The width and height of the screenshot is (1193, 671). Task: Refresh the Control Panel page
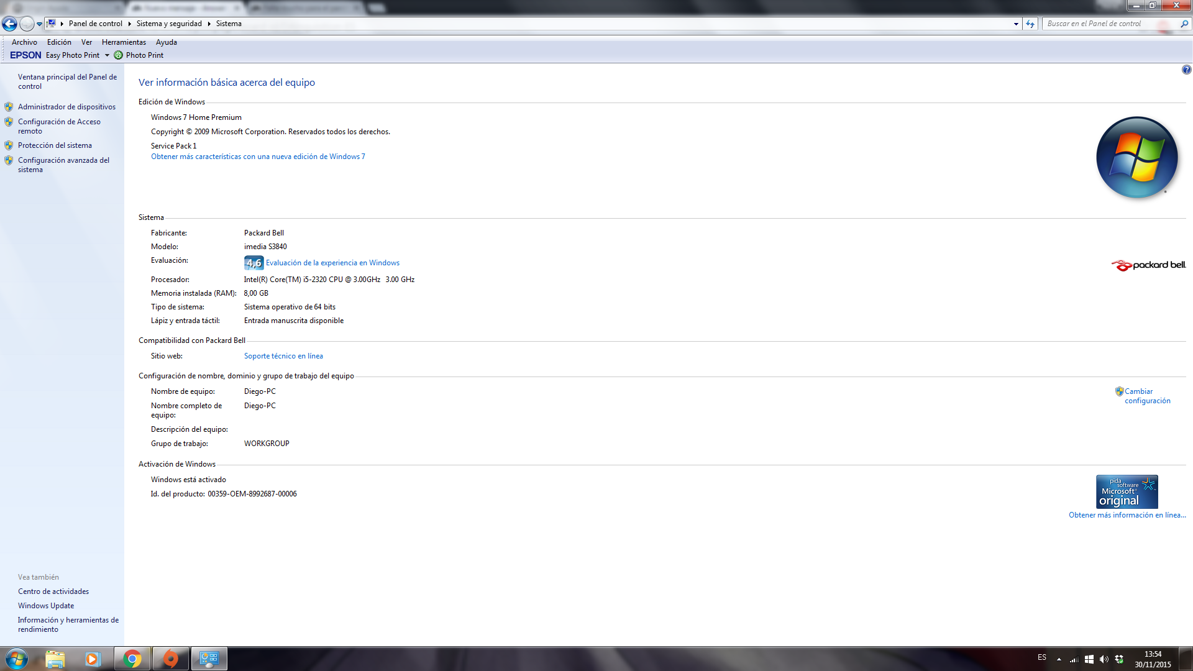[1030, 24]
